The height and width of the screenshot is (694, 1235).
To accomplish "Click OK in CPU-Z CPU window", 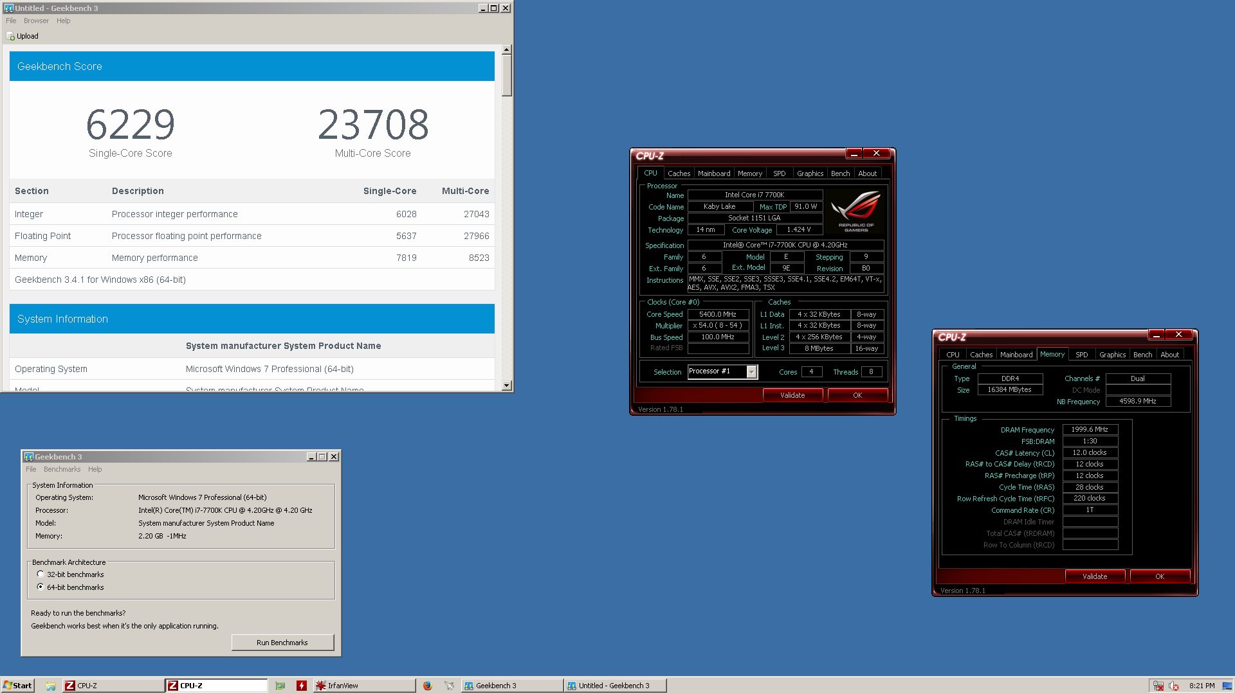I will [857, 395].
